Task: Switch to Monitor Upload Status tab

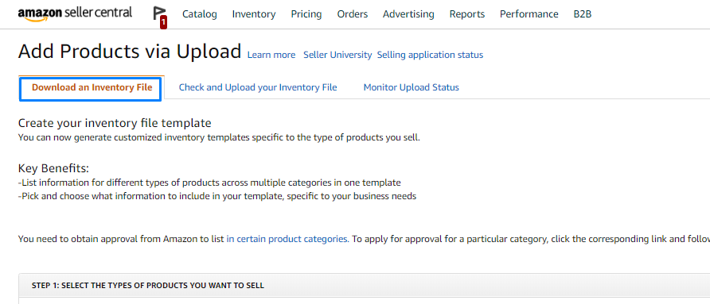Action: point(412,87)
